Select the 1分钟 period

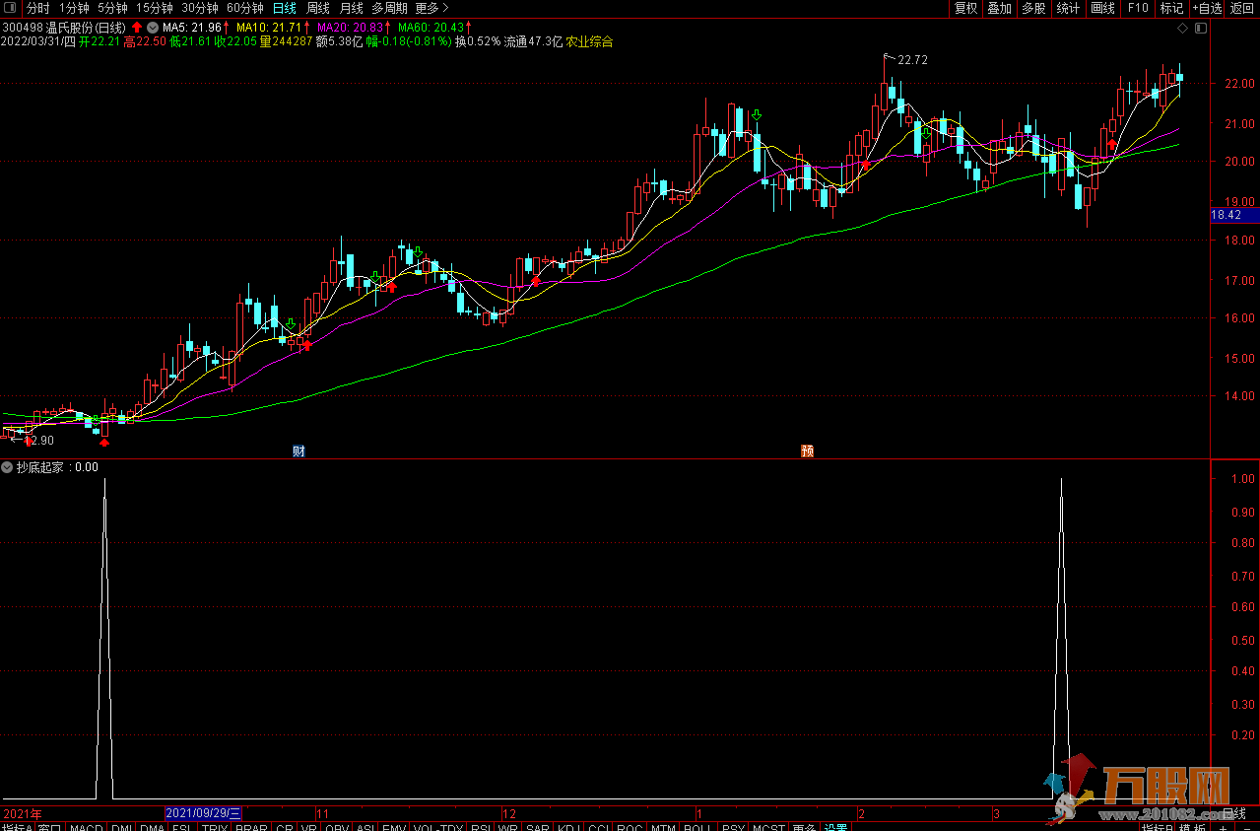tap(73, 8)
